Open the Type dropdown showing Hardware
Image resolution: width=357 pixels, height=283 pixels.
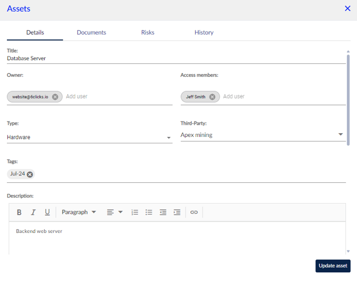tap(89, 138)
